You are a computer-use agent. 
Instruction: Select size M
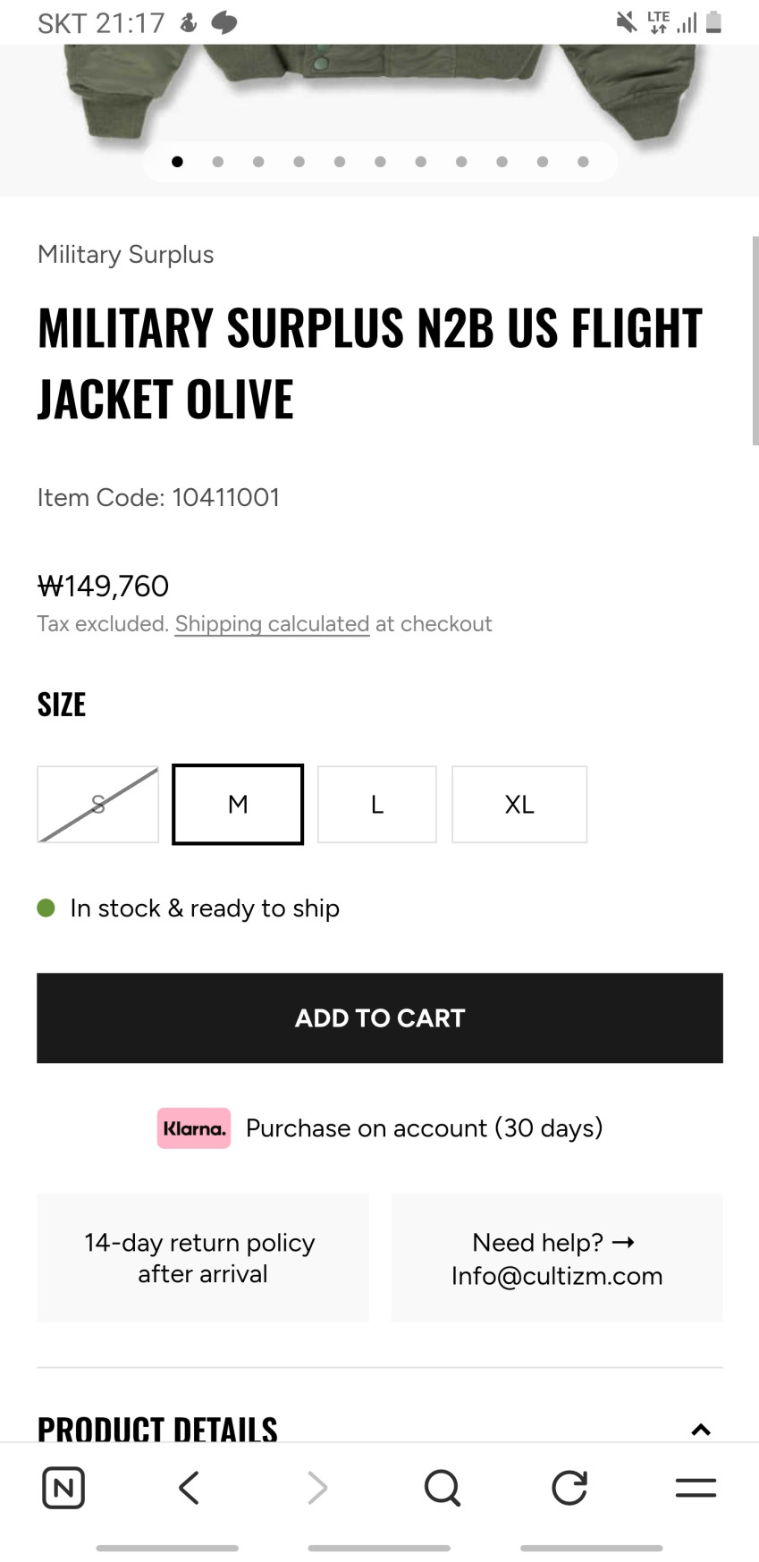(x=238, y=804)
